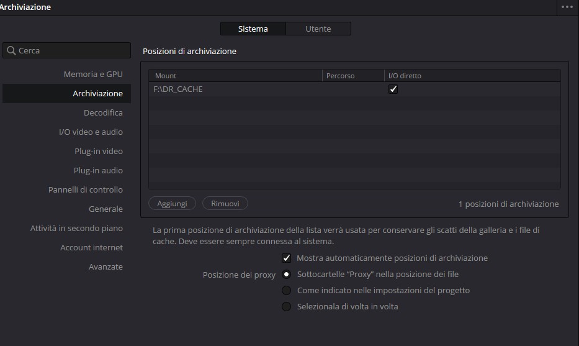Open I/O video e audio settings
Viewport: 579px width, 346px height.
pos(91,132)
